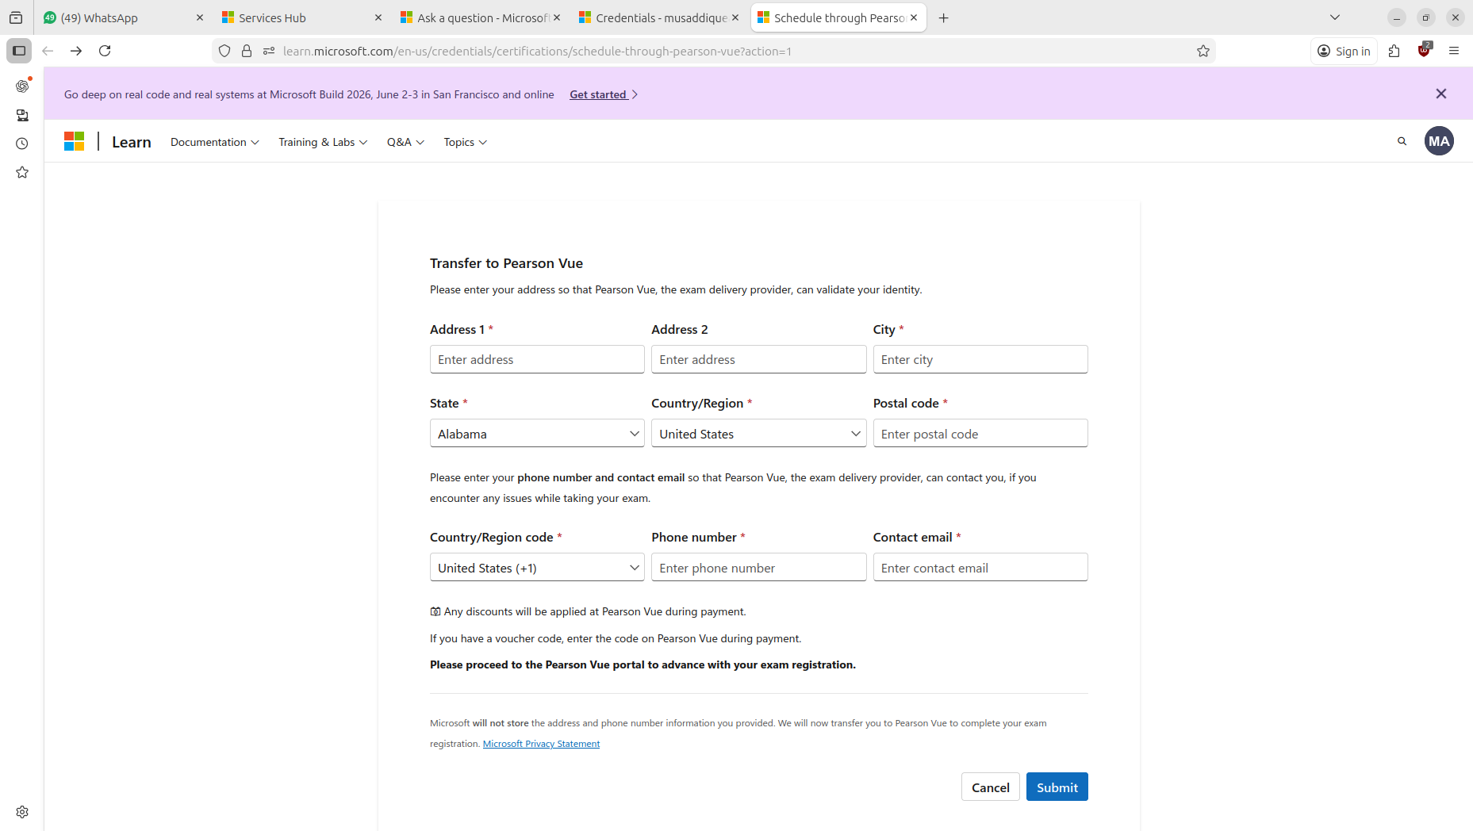This screenshot has height=831, width=1473.
Task: Open Firefox application menu
Action: [x=1454, y=51]
